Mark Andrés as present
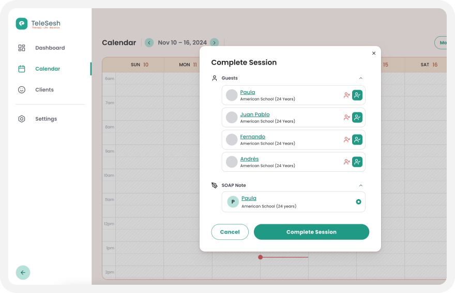 [x=357, y=162]
